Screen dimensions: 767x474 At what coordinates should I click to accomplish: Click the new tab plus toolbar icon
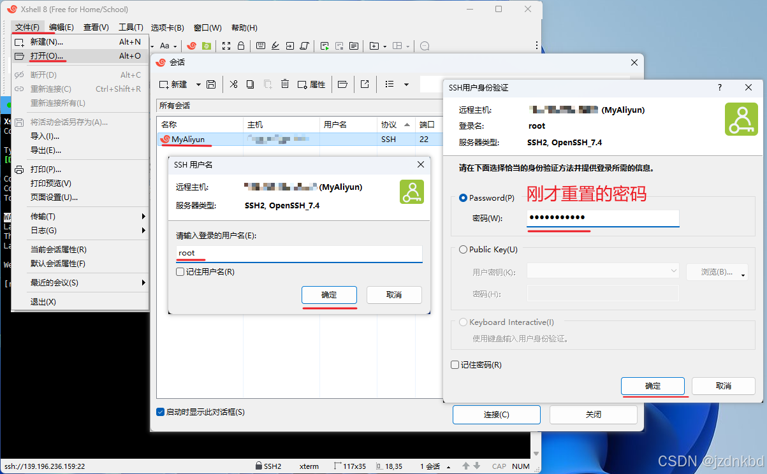(x=374, y=46)
